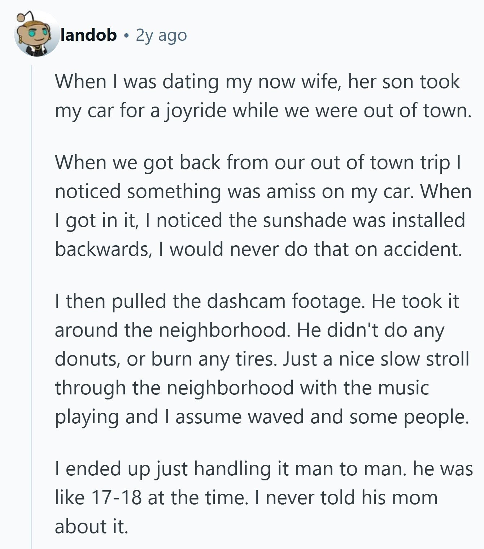This screenshot has height=549, width=484.
Task: Click the dot separator beside the username
Action: [126, 35]
